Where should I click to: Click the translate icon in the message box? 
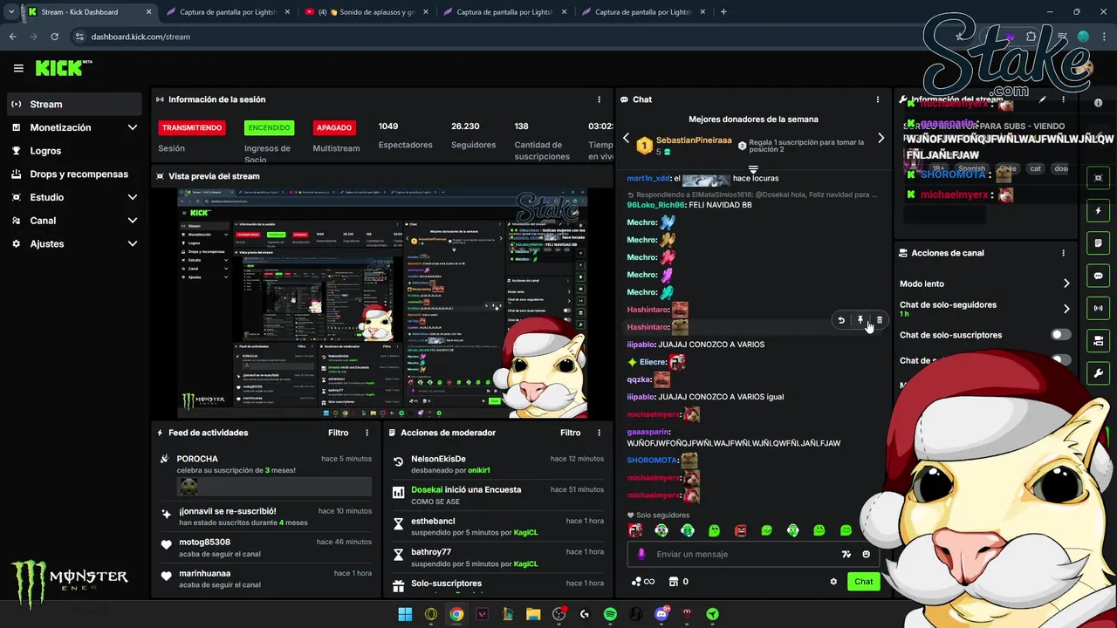click(x=846, y=554)
